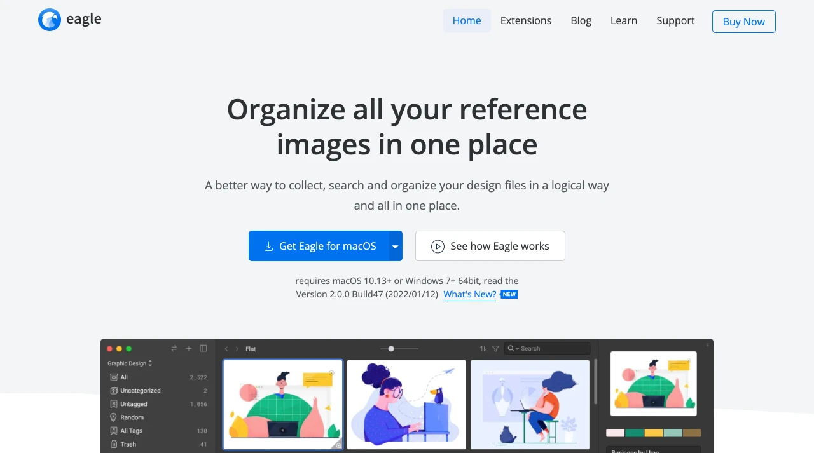Open the search field dropdown chevron
814x453 pixels.
(x=518, y=348)
